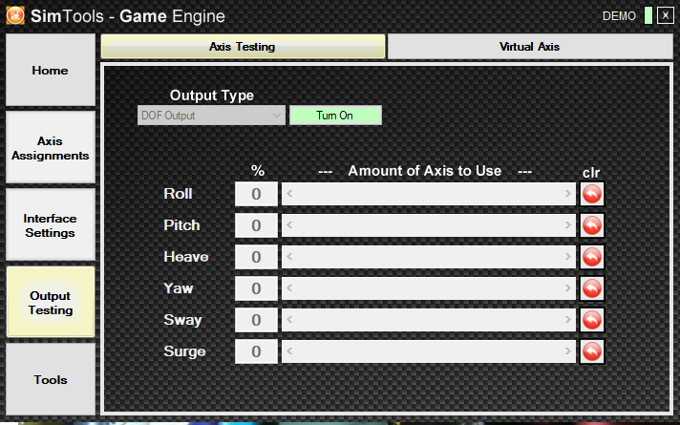Click the Roll slider's right arrow

pos(567,194)
